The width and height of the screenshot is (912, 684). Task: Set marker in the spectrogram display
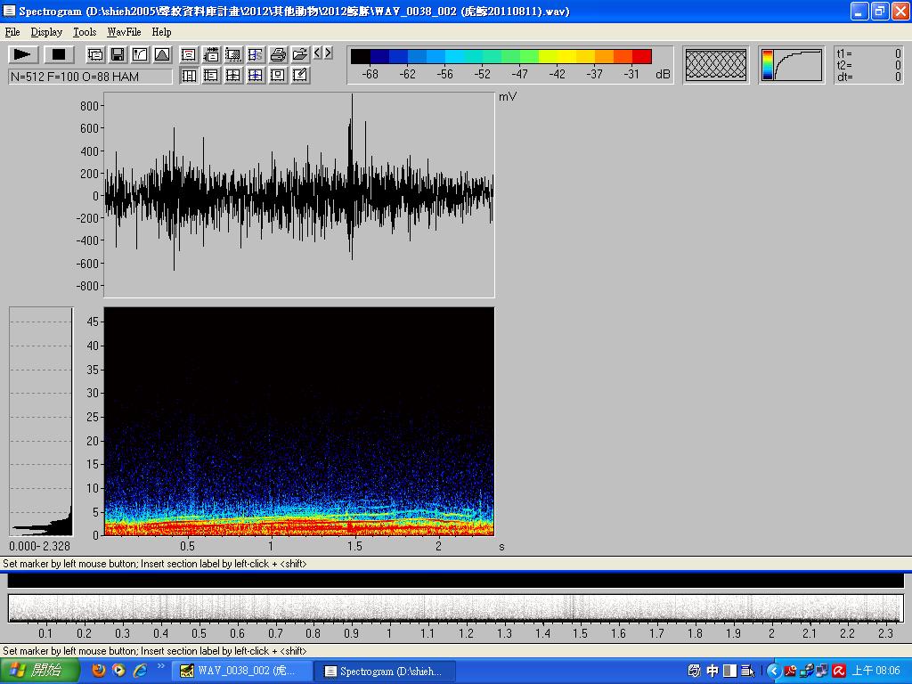pyautogui.click(x=298, y=421)
